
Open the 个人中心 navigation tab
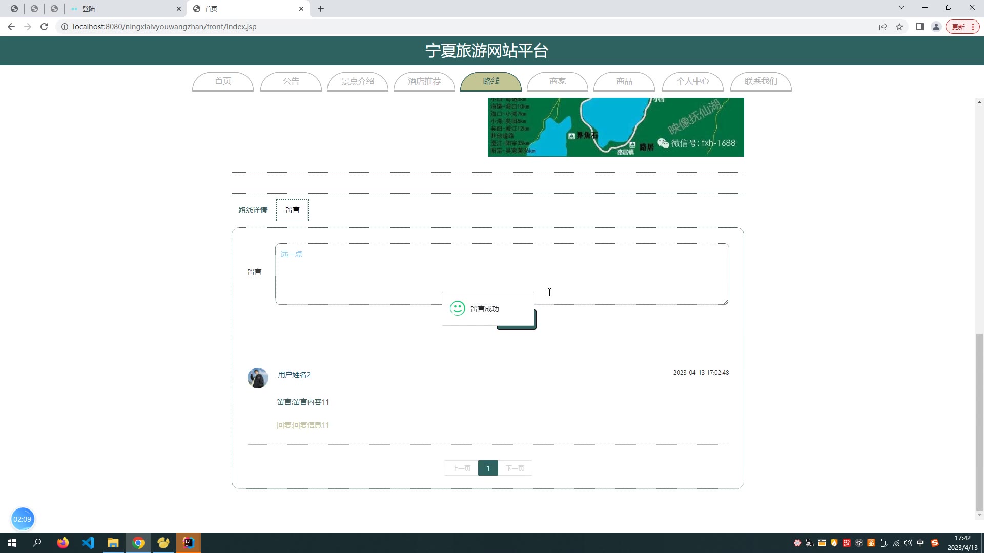pos(693,81)
